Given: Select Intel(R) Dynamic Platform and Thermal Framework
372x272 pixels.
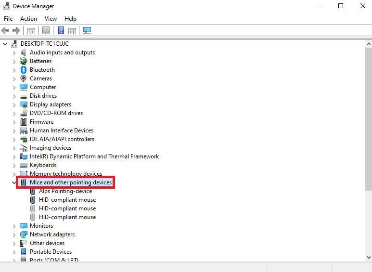Looking at the screenshot, I should (x=94, y=156).
